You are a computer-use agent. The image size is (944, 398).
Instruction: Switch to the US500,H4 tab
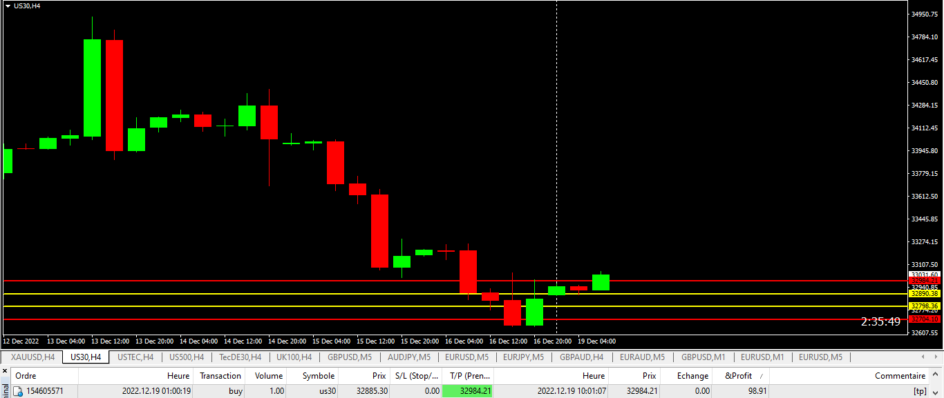187,357
